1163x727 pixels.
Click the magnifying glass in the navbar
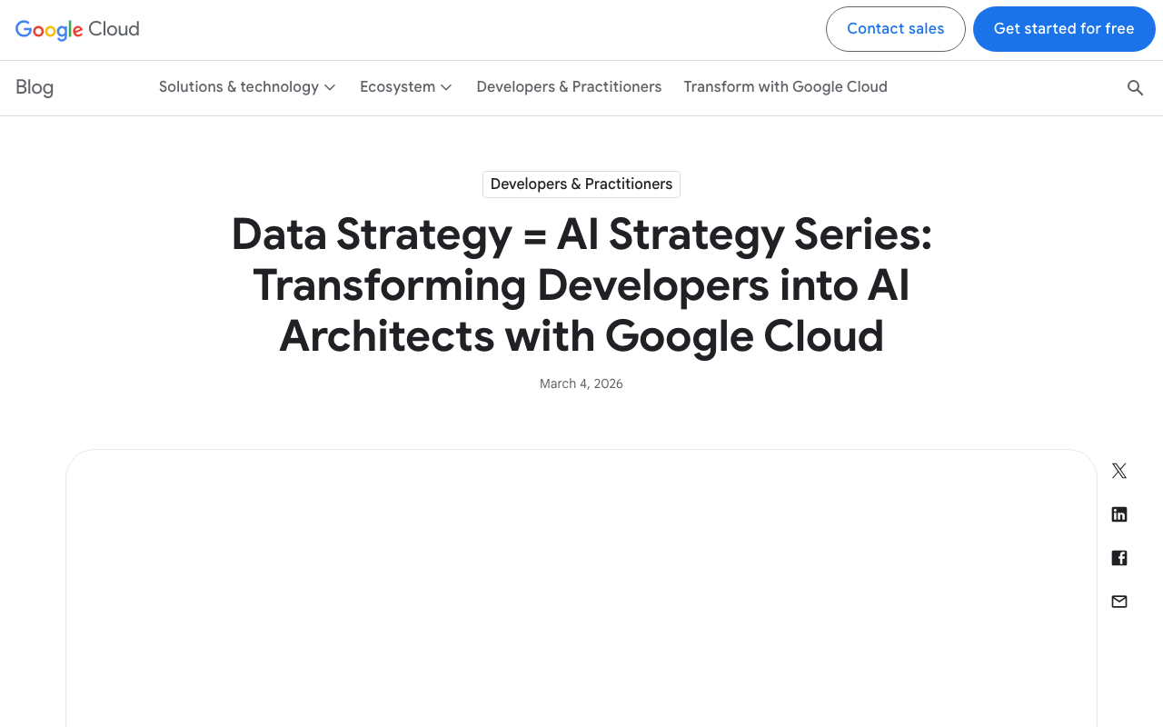pyautogui.click(x=1135, y=87)
